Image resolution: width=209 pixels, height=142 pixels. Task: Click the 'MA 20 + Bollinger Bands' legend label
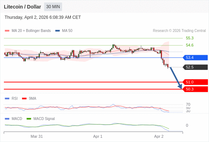coord(31,31)
